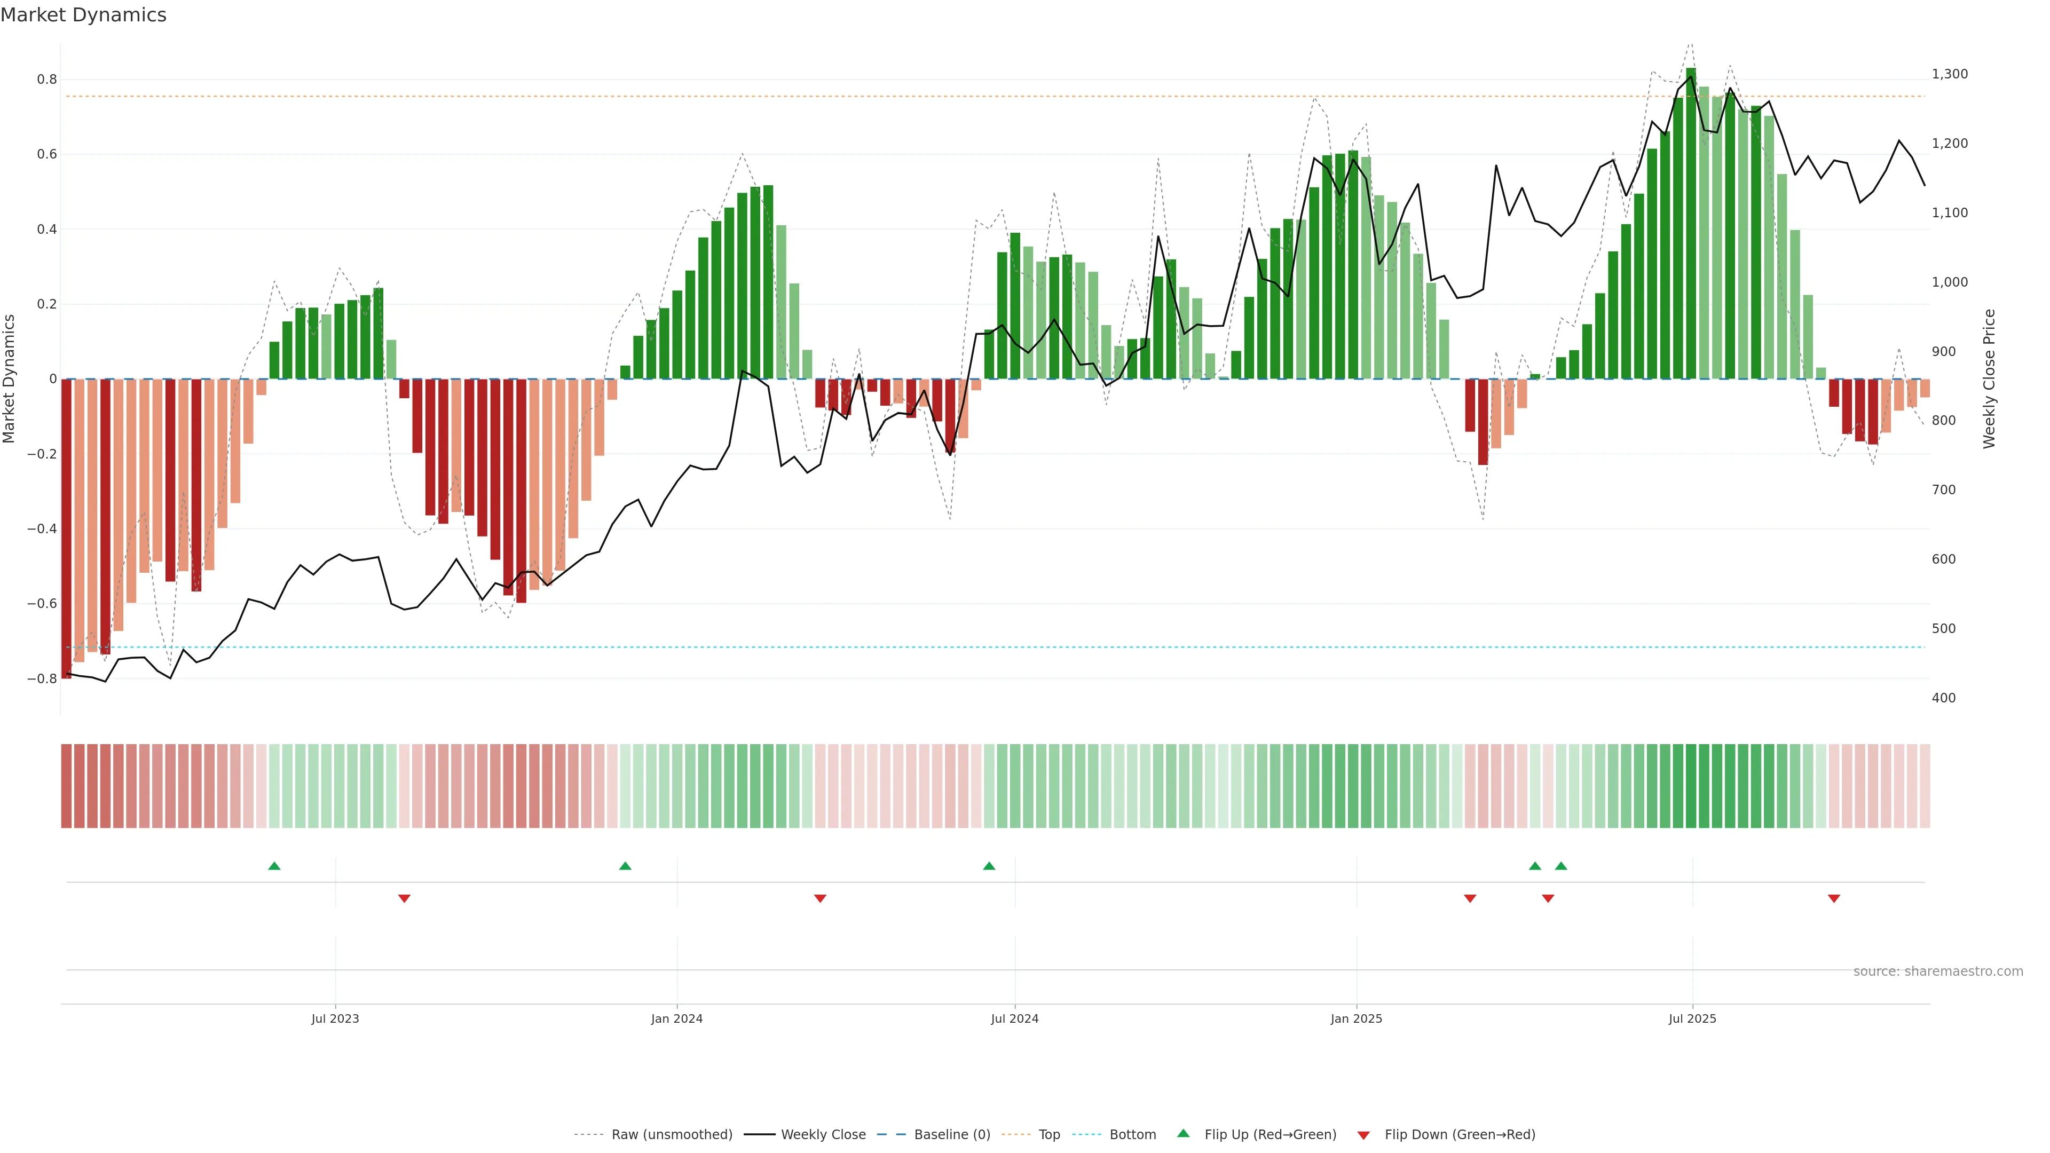Image resolution: width=2050 pixels, height=1153 pixels.
Task: Toggle the Weekly Close series in legend
Action: click(823, 1135)
